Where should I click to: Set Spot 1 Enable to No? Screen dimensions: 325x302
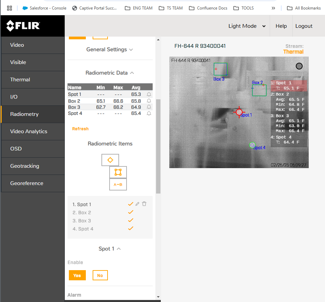(100, 275)
